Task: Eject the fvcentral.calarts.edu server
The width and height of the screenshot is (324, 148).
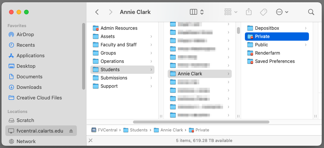Action: point(71,131)
